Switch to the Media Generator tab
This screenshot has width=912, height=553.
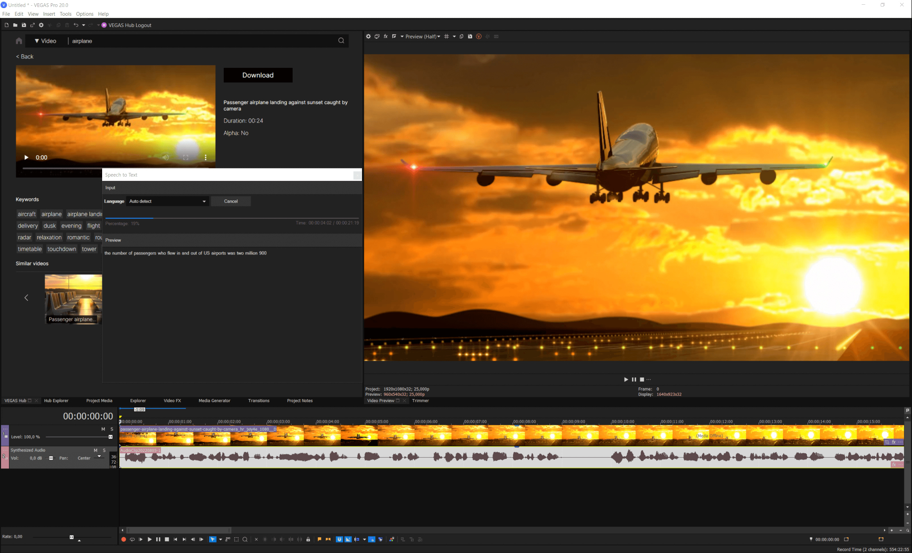click(214, 401)
